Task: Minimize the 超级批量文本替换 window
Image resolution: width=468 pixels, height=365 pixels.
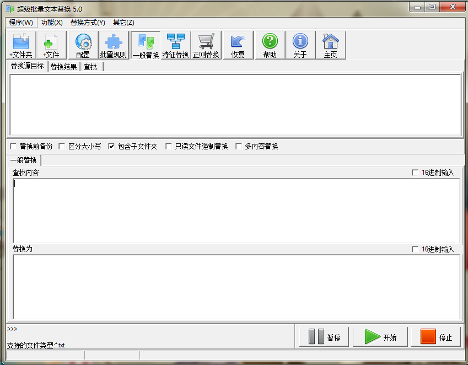Action: pos(417,7)
